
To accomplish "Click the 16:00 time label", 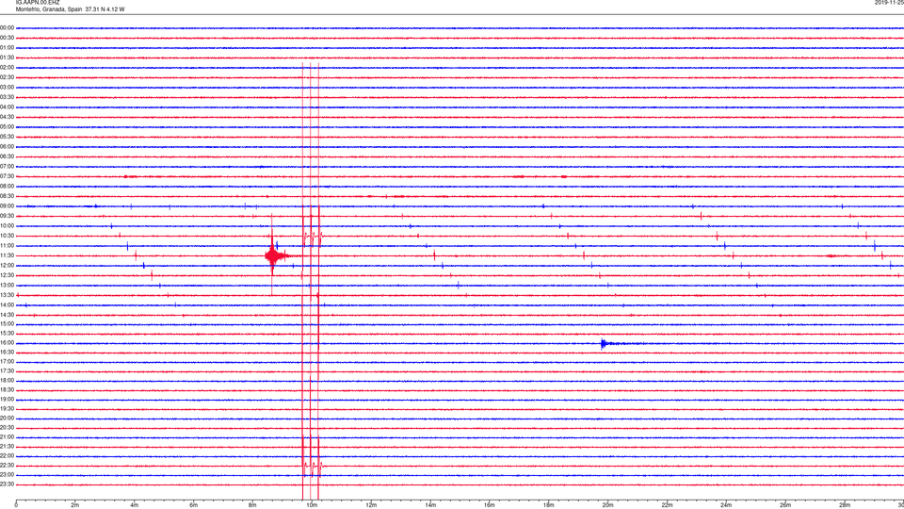I will (7, 343).
